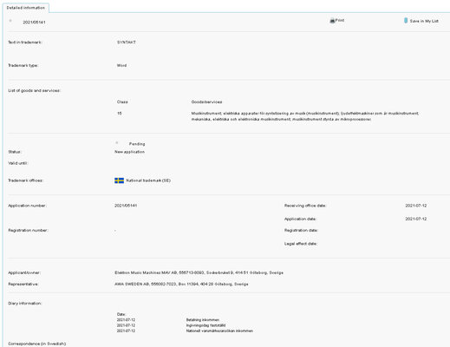
Task: Click the Betalning inkommen diary entry
Action: [x=203, y=320]
